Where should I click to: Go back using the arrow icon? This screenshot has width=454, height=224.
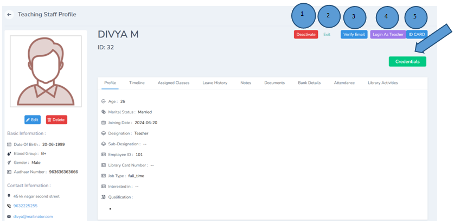point(9,15)
